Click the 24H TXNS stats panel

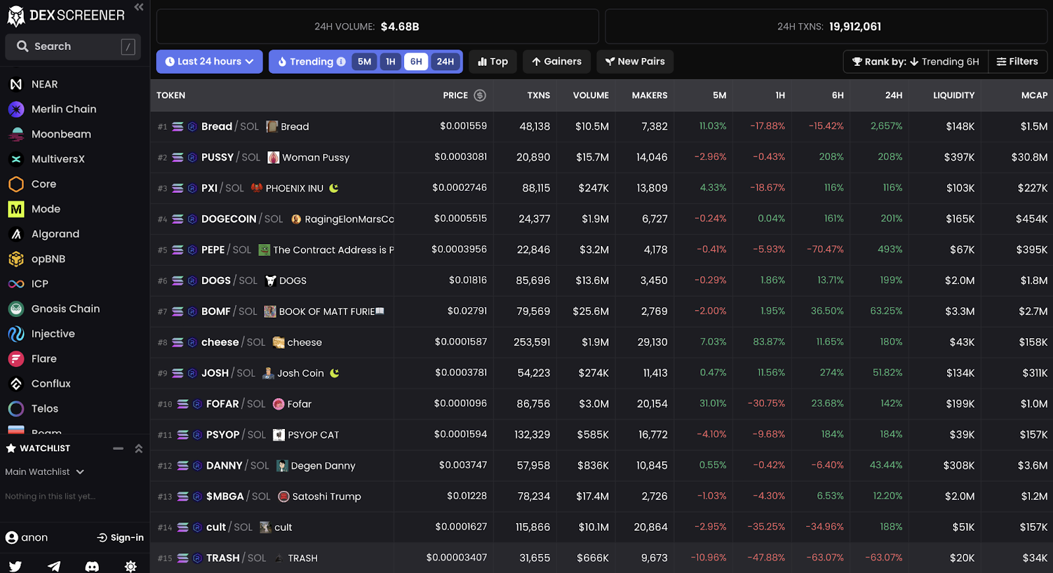pyautogui.click(x=826, y=26)
